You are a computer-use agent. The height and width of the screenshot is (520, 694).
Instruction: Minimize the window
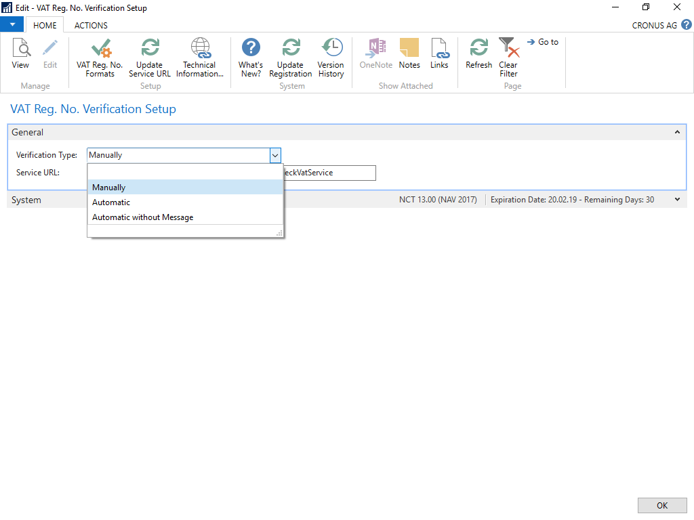pyautogui.click(x=615, y=7)
